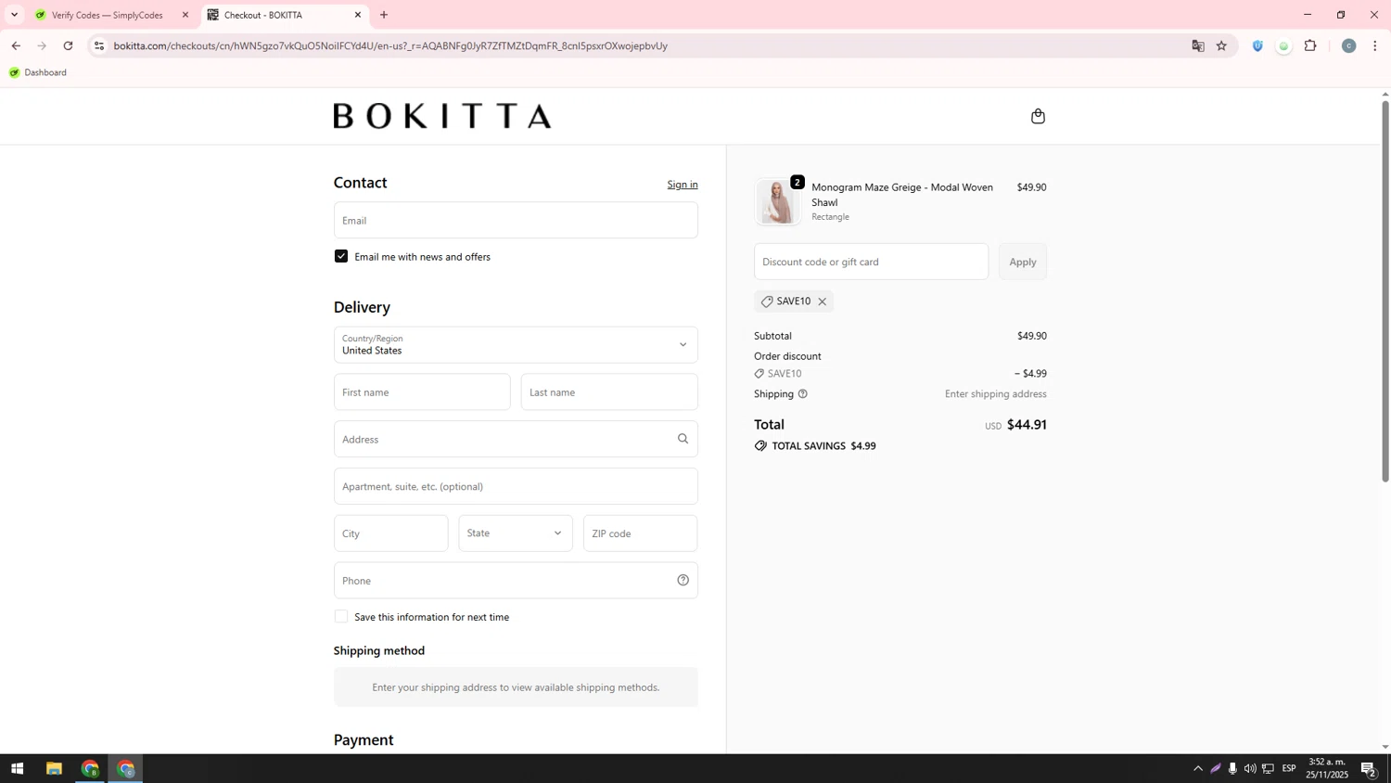Open the Dashboard bookmark
This screenshot has width=1391, height=783.
click(38, 72)
